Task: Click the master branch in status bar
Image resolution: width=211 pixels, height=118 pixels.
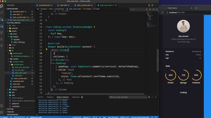Action: pos(5,117)
